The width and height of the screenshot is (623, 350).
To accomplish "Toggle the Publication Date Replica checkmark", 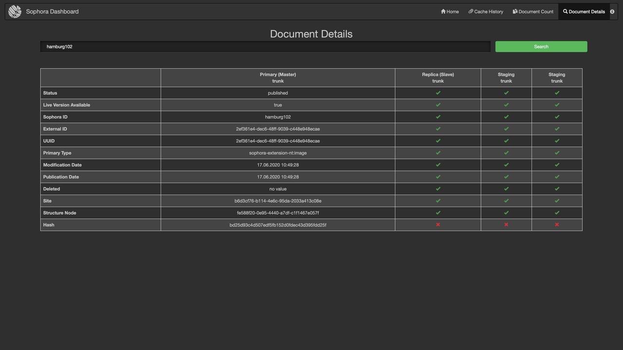I will (438, 176).
